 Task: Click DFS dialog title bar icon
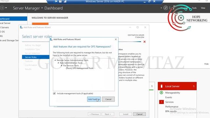[51, 39]
